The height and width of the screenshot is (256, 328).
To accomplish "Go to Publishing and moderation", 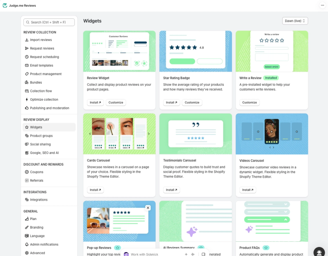I will click(50, 108).
